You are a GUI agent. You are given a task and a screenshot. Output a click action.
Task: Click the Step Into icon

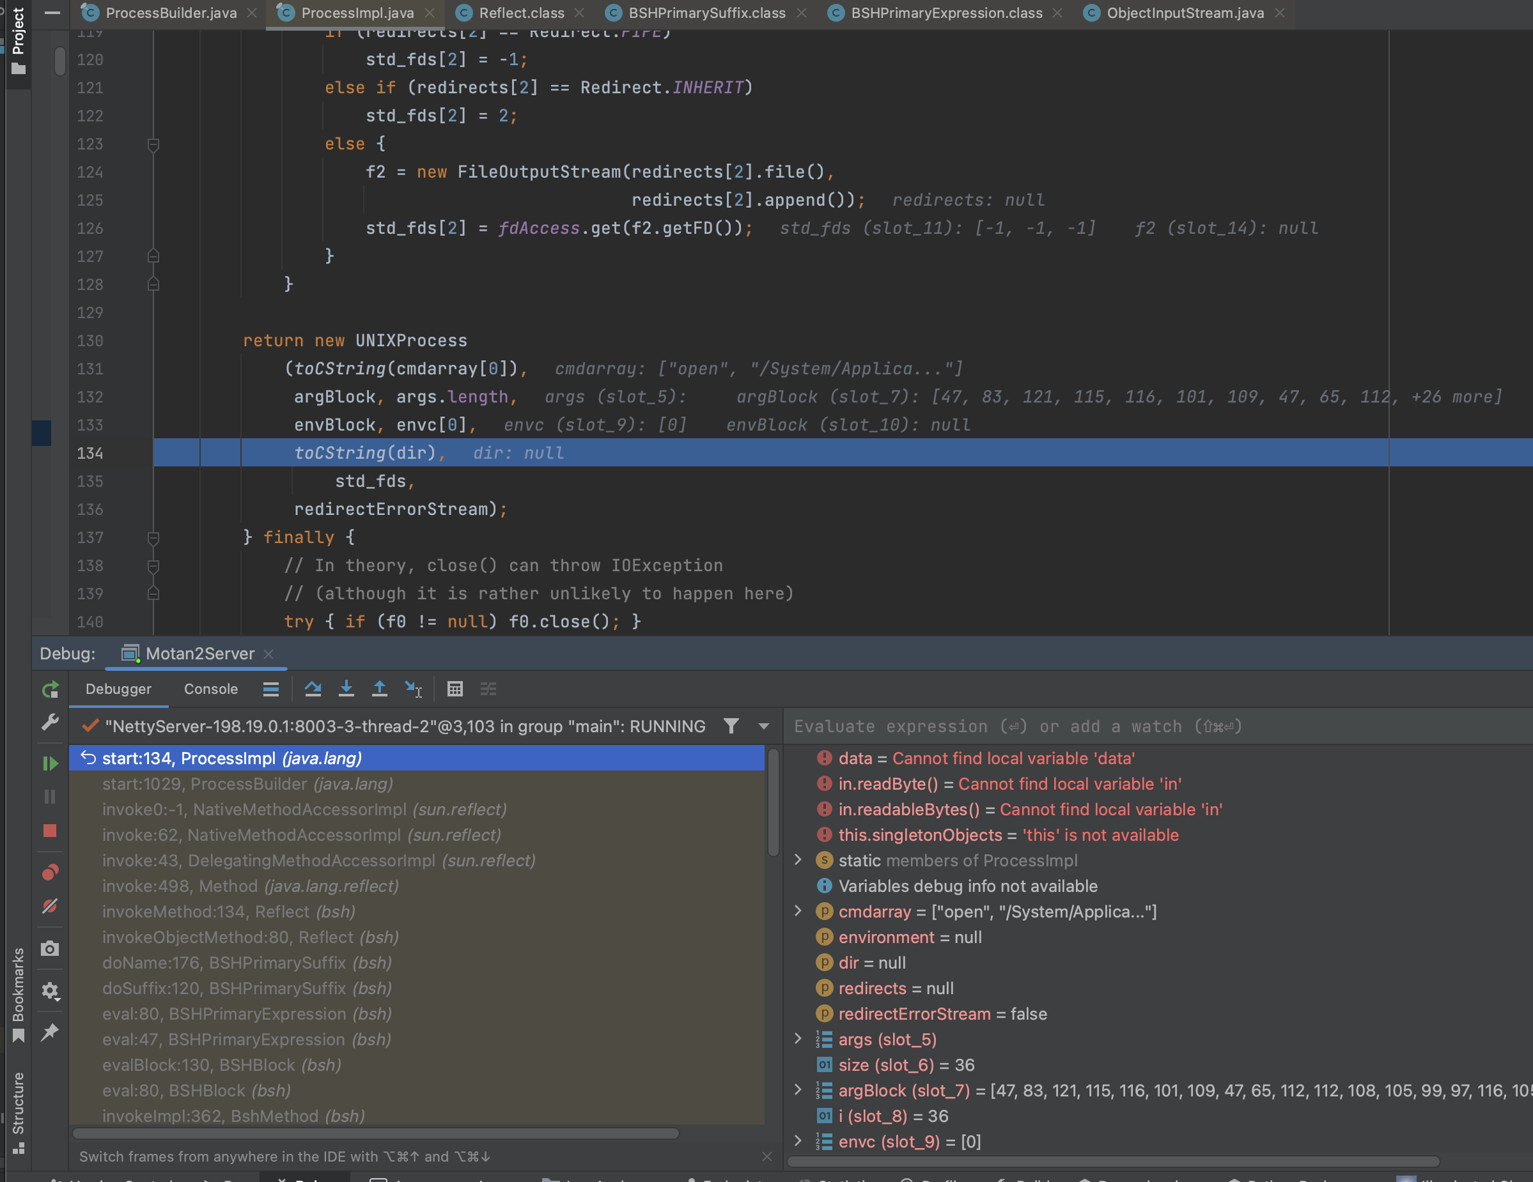tap(346, 689)
